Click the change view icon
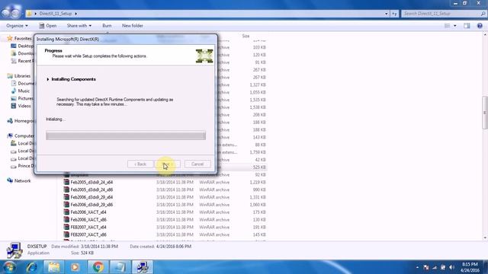The image size is (488, 274). [x=448, y=25]
